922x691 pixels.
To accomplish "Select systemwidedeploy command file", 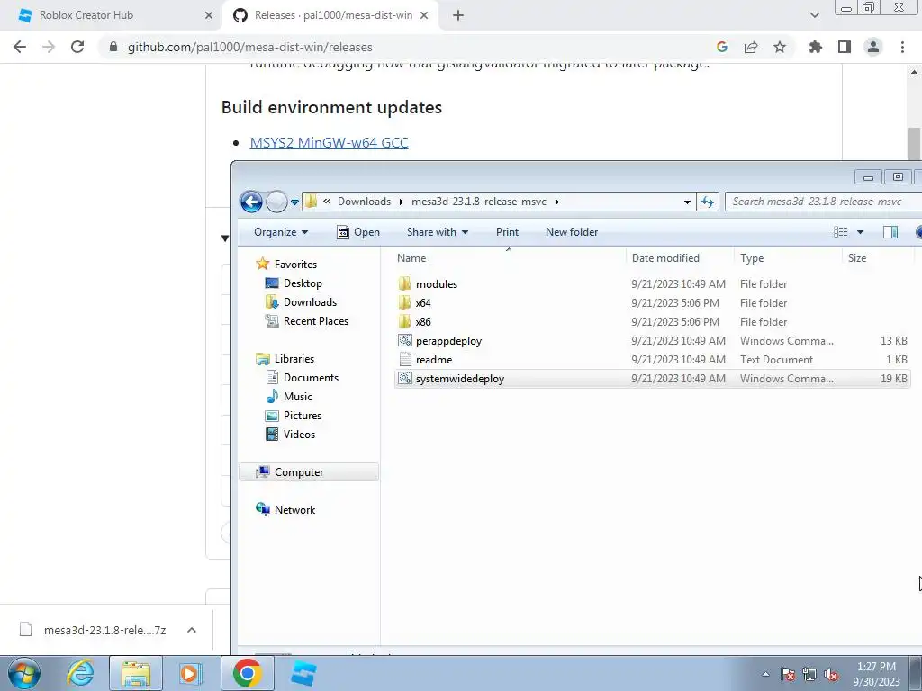I will click(653, 379).
